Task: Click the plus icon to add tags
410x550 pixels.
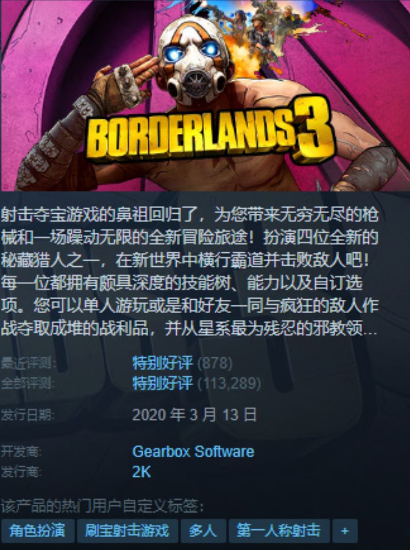Action: (x=345, y=531)
